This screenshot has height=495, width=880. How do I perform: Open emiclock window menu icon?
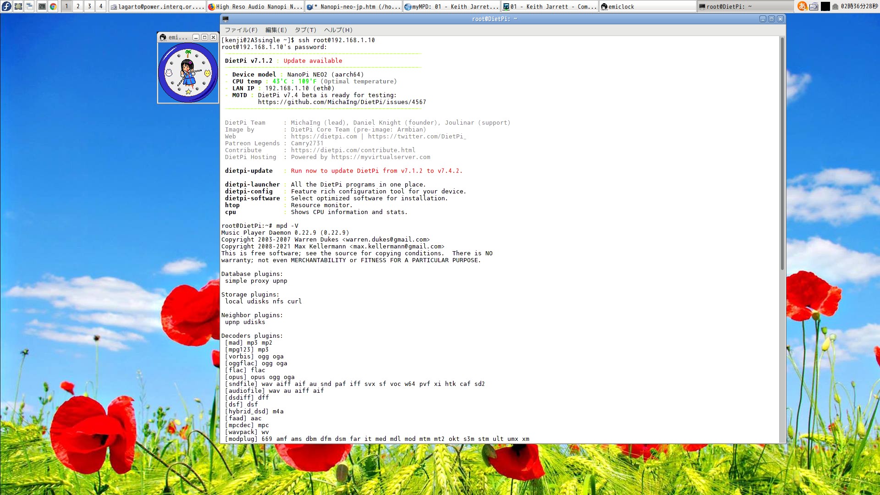[163, 37]
